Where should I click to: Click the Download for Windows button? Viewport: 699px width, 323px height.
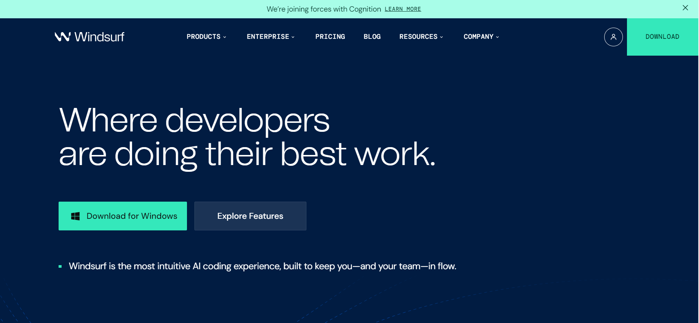tap(123, 216)
